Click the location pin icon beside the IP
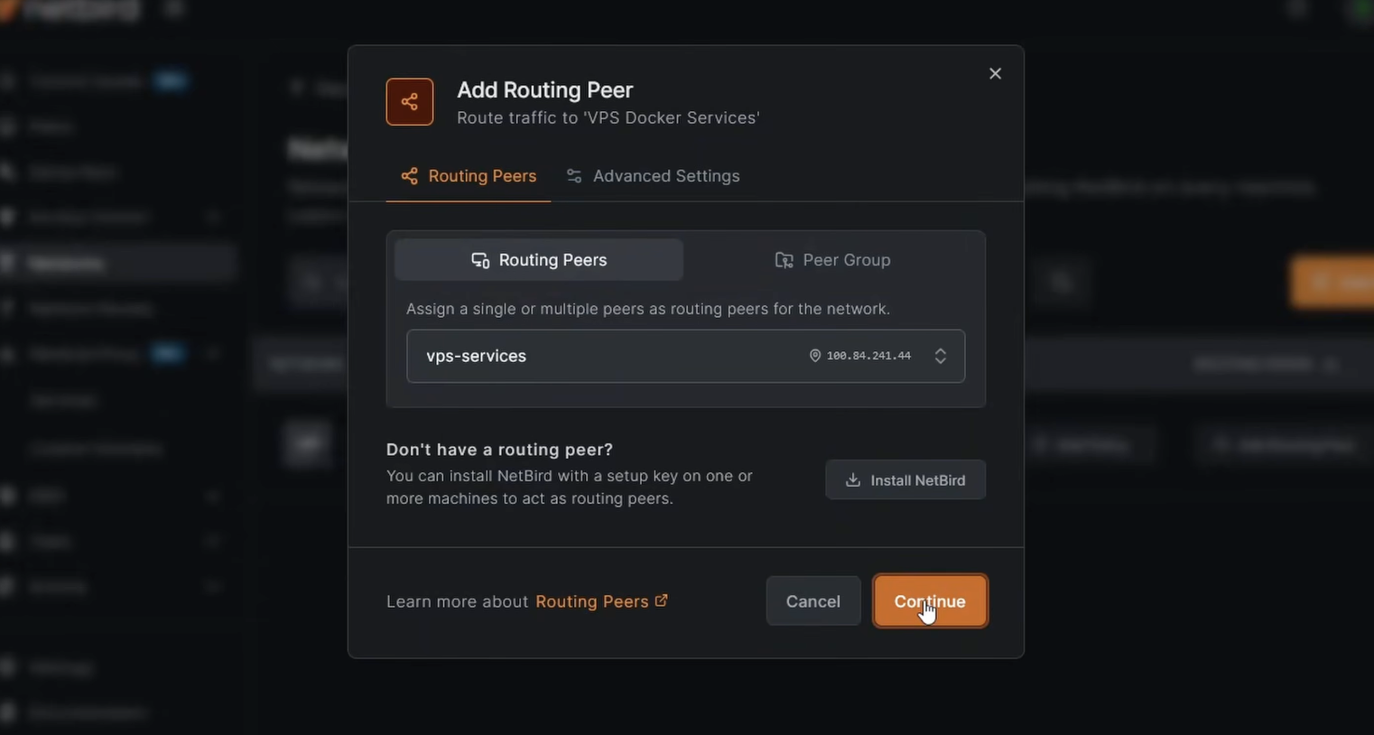Screen dimensions: 1374x735 pyautogui.click(x=814, y=356)
